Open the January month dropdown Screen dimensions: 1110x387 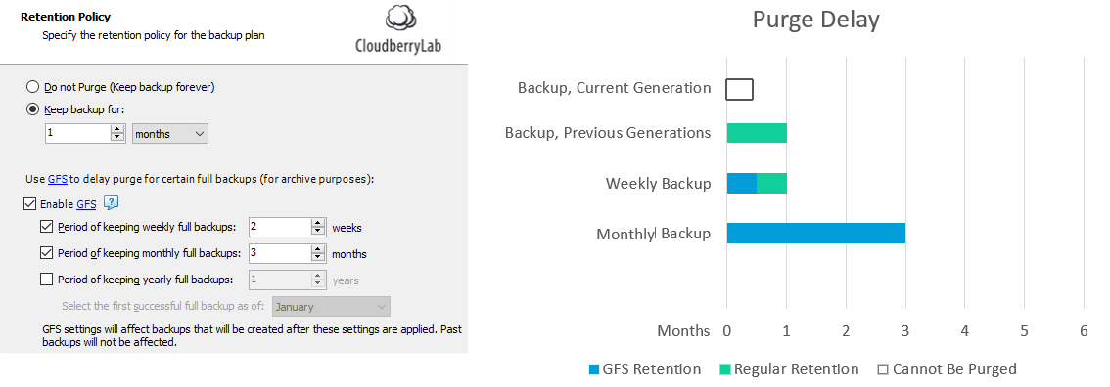tap(331, 307)
